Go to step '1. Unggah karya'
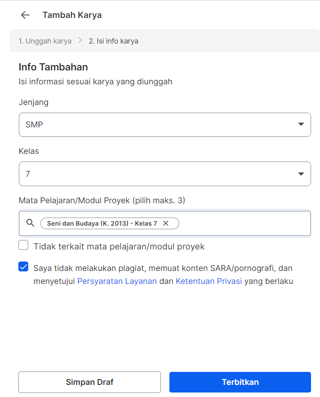Image resolution: width=320 pixels, height=397 pixels. pos(45,41)
